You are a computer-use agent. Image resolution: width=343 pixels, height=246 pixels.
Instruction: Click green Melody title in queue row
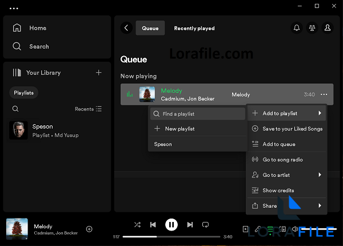(x=171, y=90)
